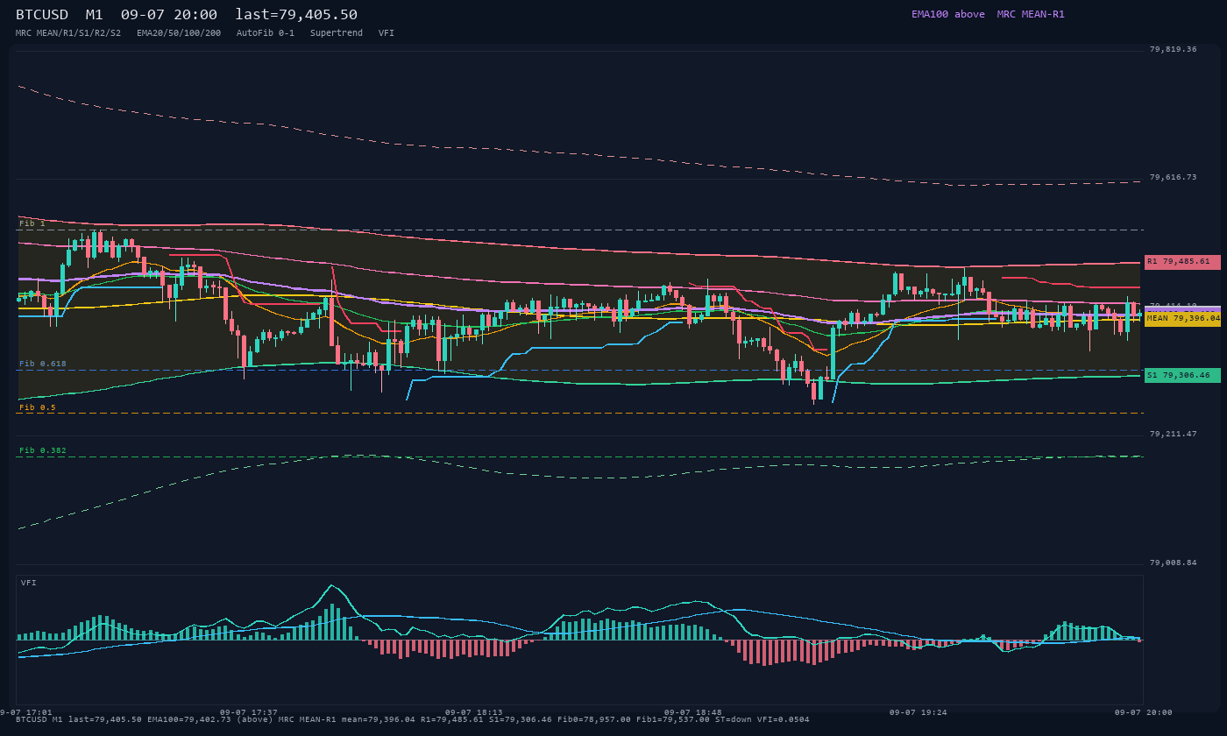Click the 79,819.36 price axis value
Screen dimensions: 1227x736
(x=1174, y=49)
